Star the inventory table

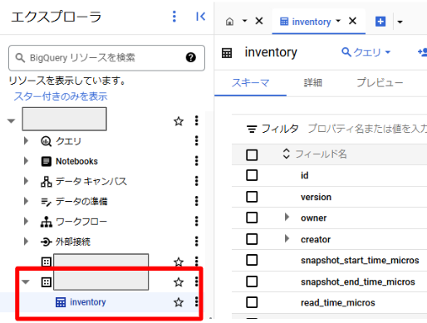[179, 302]
